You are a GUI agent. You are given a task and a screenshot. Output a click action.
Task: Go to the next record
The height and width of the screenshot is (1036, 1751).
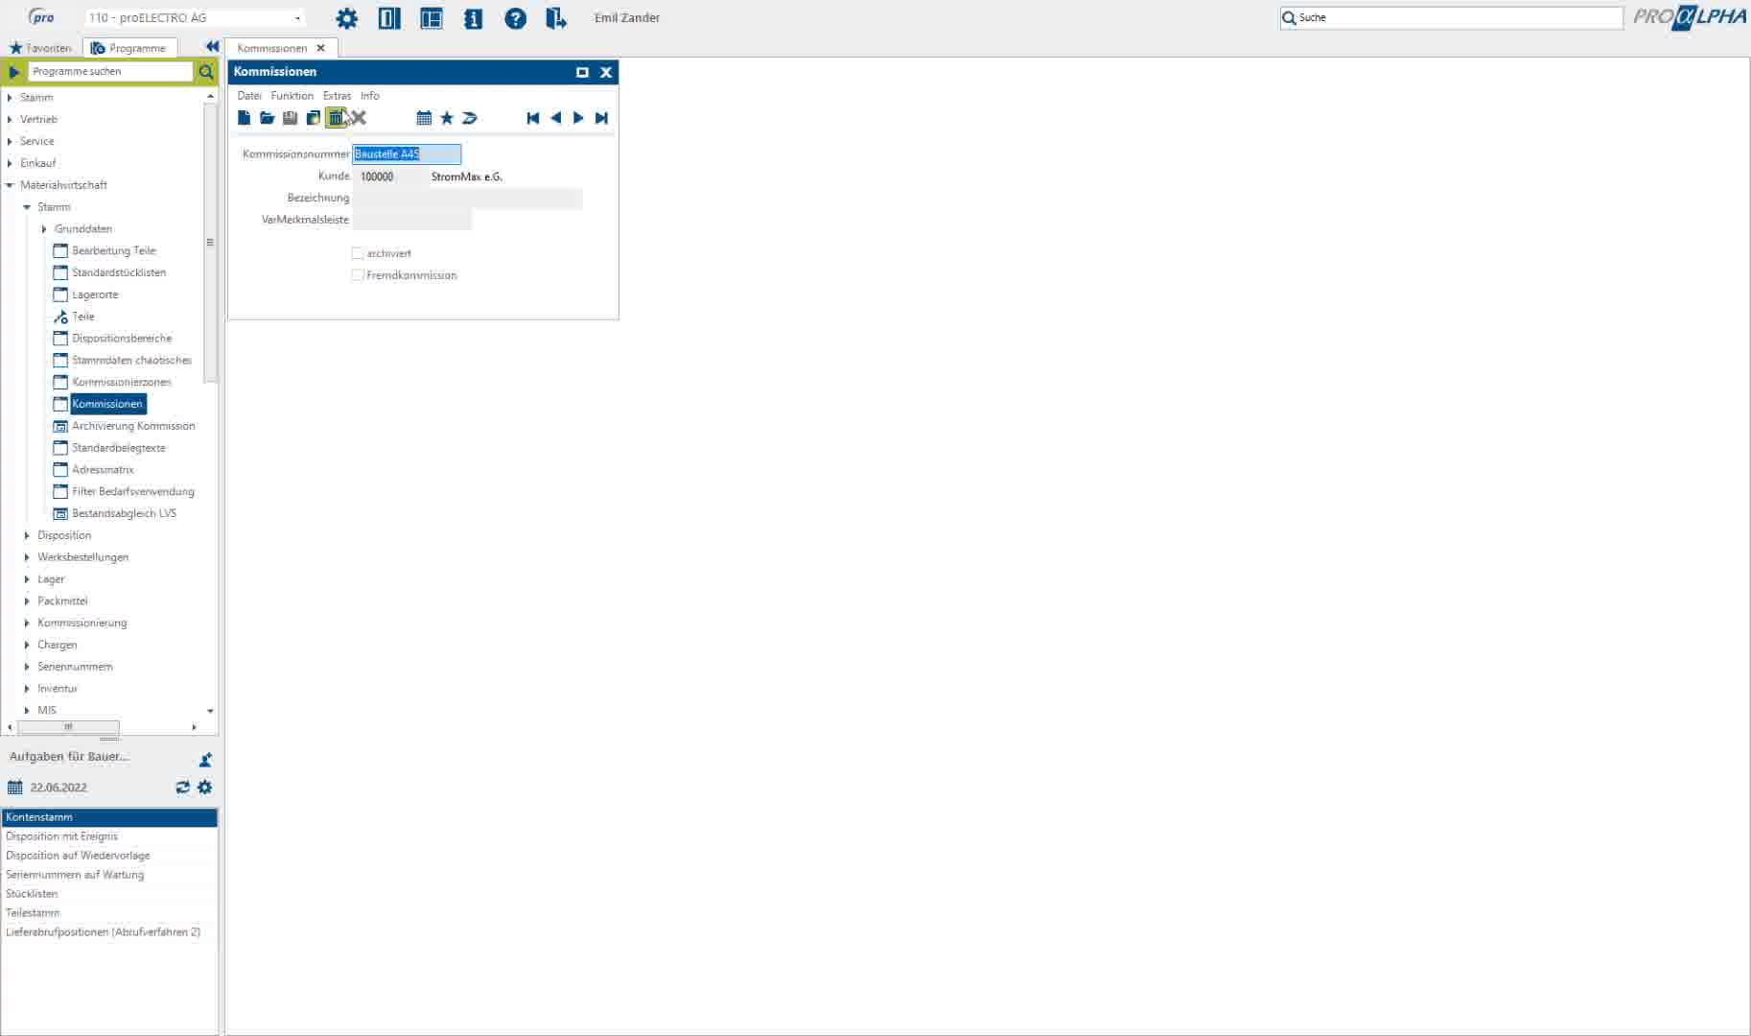[578, 118]
